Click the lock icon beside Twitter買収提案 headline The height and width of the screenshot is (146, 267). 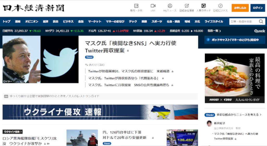(x=128, y=51)
